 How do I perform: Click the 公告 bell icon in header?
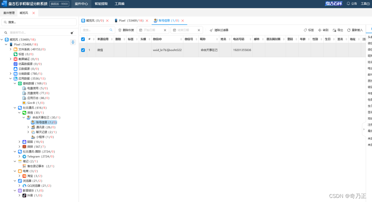click(348, 4)
